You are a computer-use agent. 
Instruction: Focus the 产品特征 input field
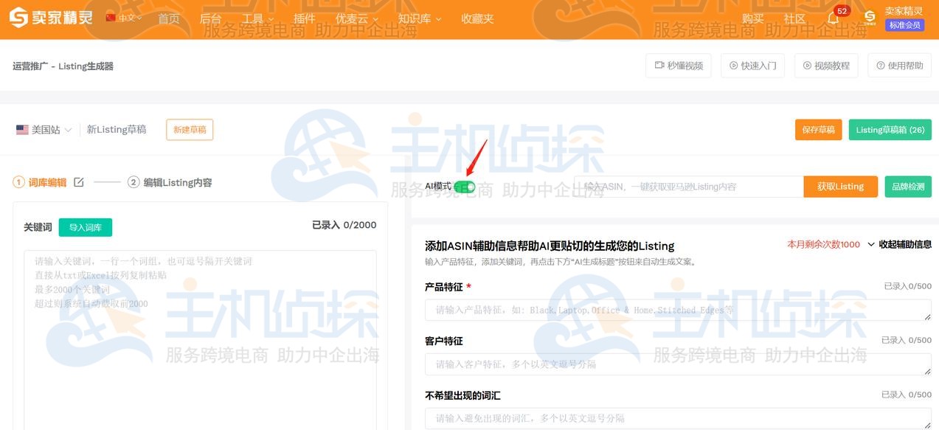click(x=678, y=310)
